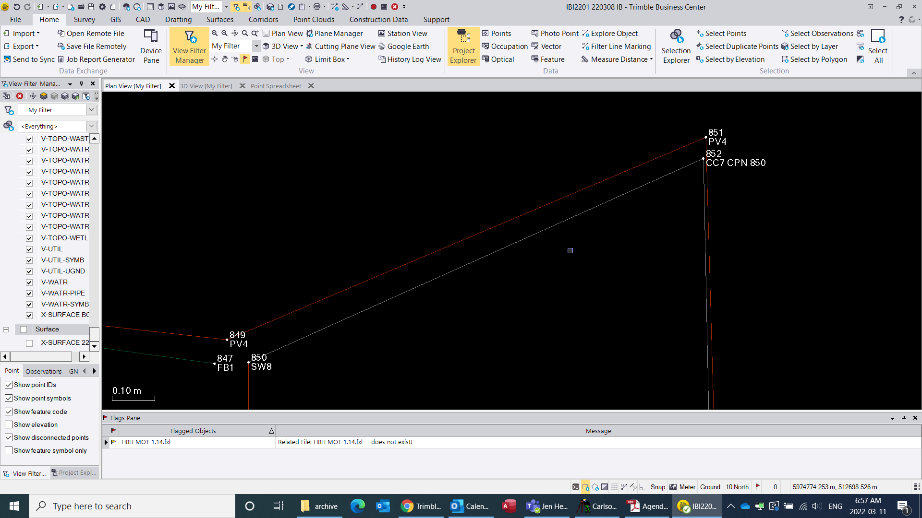Click Save File Remotely

92,46
